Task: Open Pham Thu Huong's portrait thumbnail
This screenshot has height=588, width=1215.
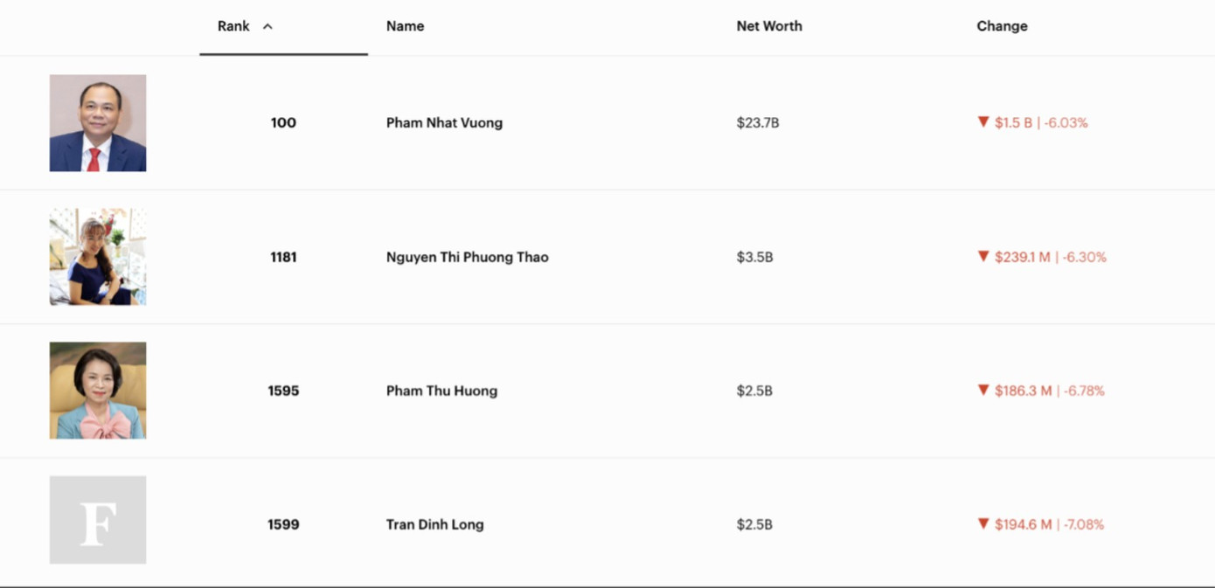Action: tap(98, 391)
